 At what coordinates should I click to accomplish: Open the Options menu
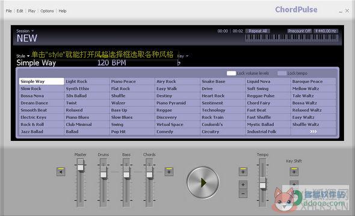[47, 11]
